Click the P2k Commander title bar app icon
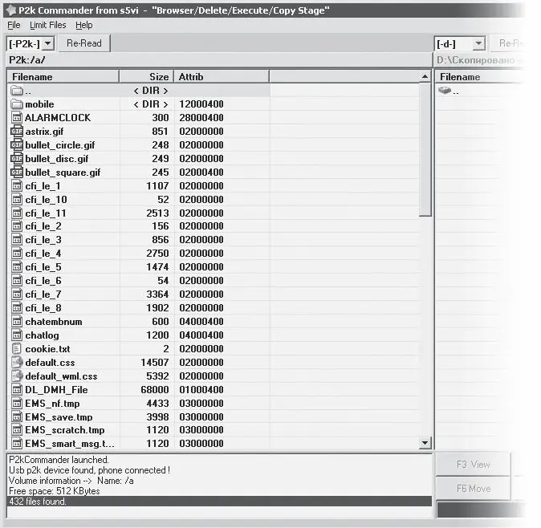 (11, 10)
